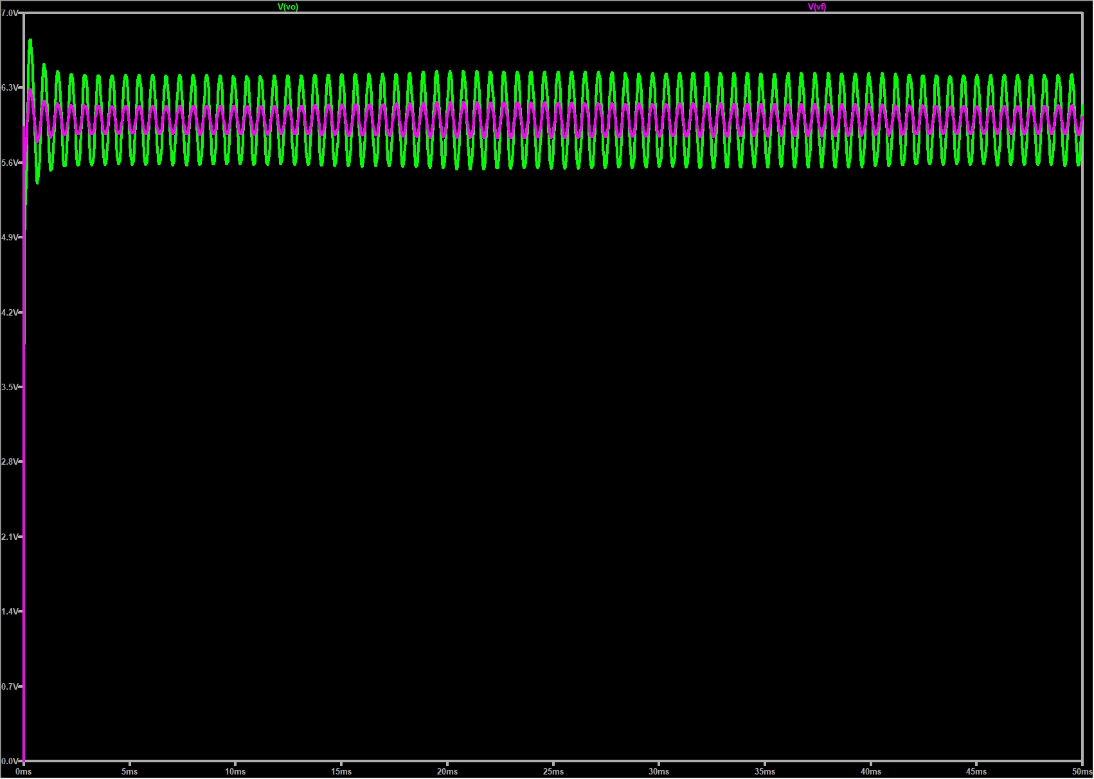Click the 45ms time axis label
1094x779 pixels.
click(x=976, y=771)
